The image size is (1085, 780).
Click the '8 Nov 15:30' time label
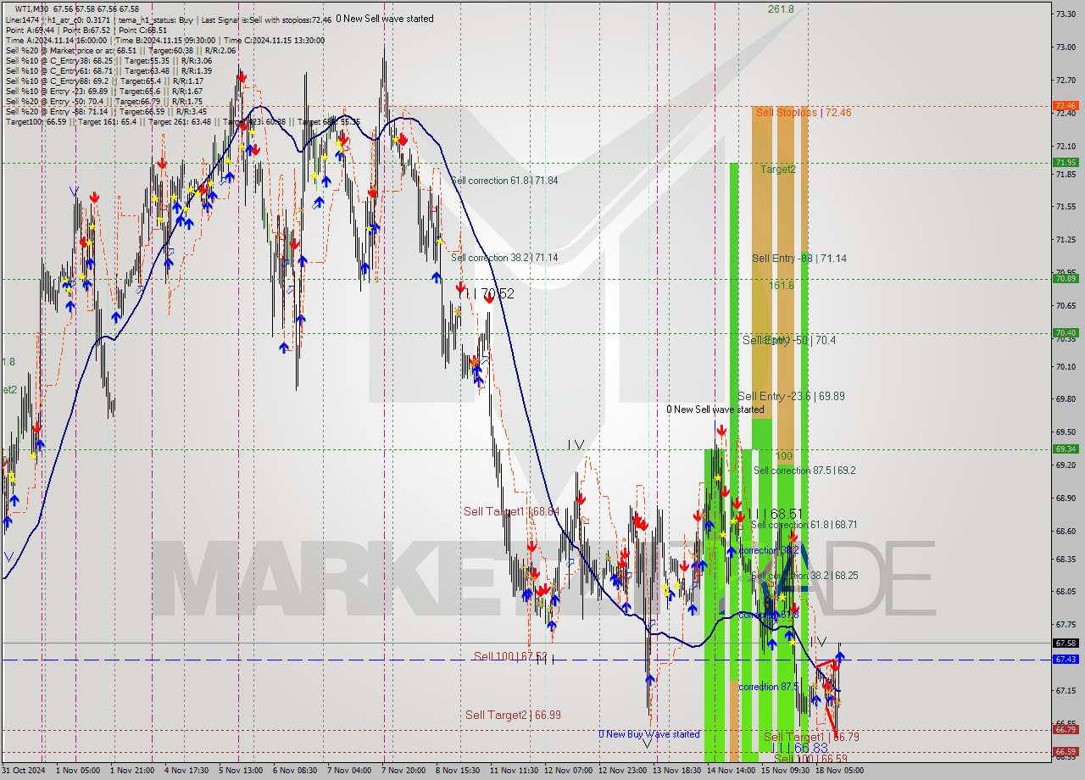(459, 771)
